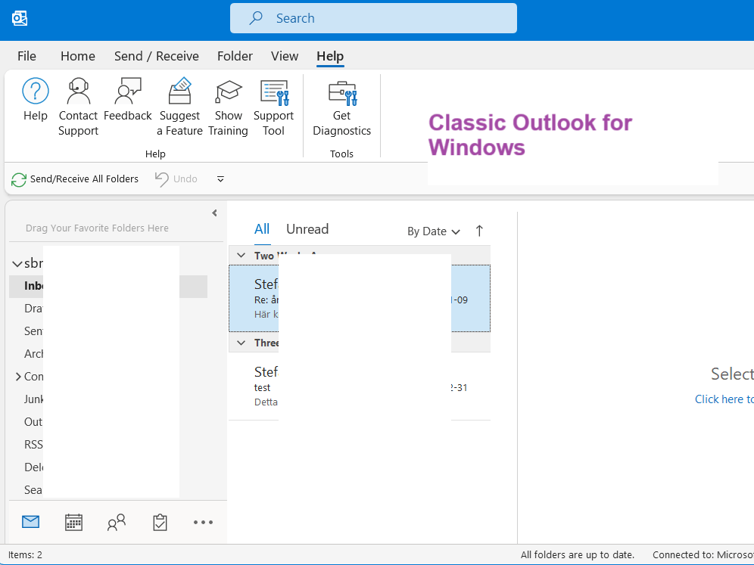754x565 pixels.
Task: Click Drag Your Favorite Folders Here area
Action: pos(97,228)
